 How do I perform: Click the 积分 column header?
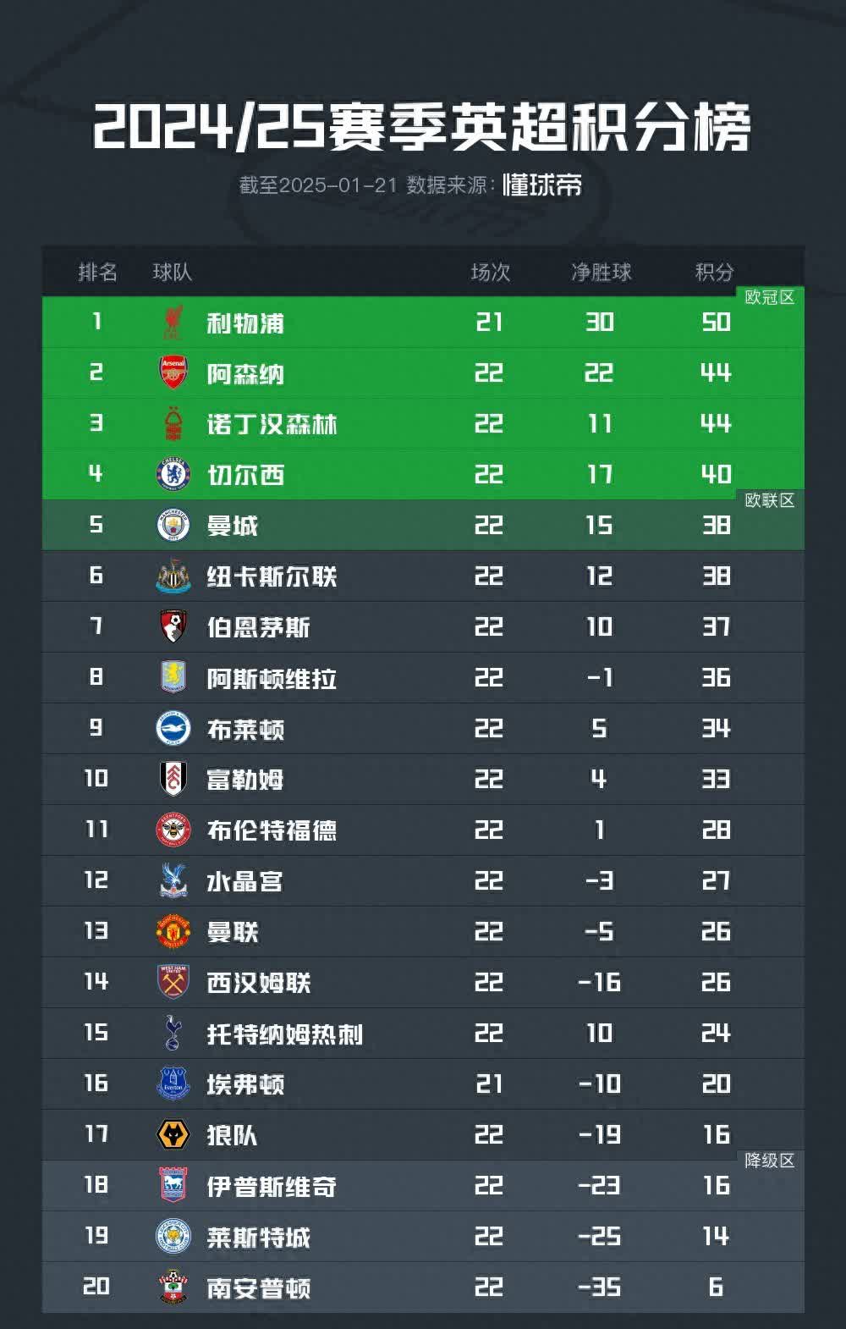(x=714, y=273)
